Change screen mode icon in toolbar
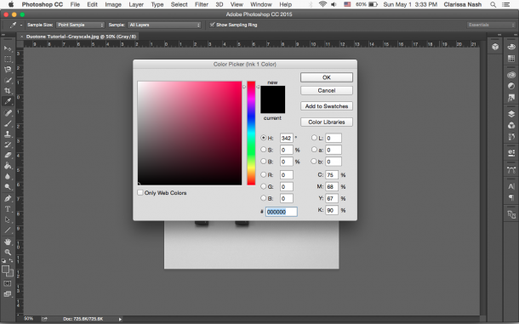The height and width of the screenshot is (324, 519). 8,294
